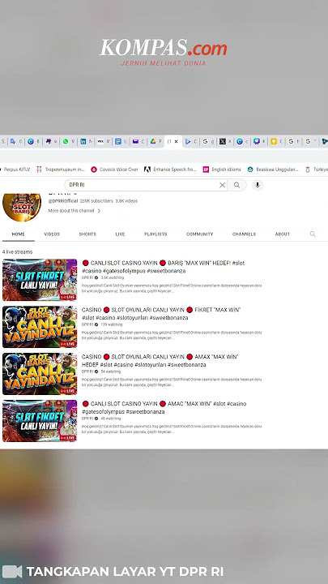The width and height of the screenshot is (328, 584).
Task: Select the CHANNELS channel tab
Action: (244, 234)
